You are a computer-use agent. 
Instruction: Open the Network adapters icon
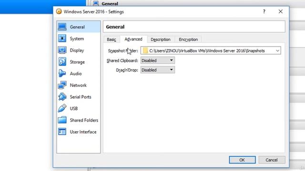click(x=62, y=85)
